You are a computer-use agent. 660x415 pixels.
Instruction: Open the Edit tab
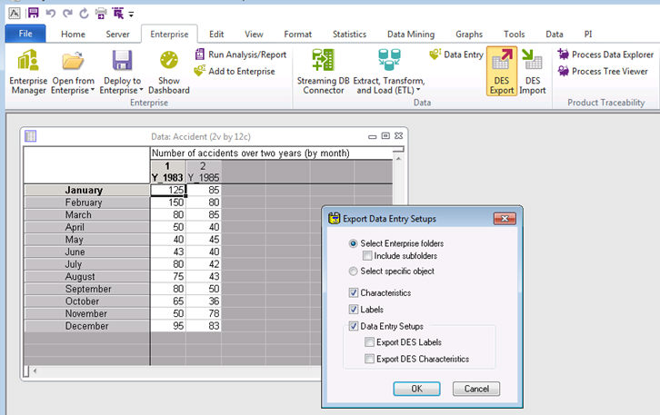coord(216,35)
